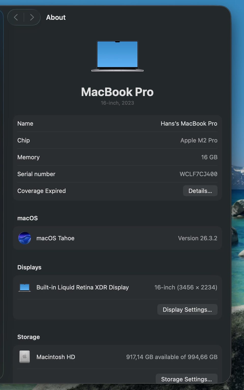This screenshot has height=390, width=244.
Task: Go forward using the right chevron
Action: click(x=32, y=17)
